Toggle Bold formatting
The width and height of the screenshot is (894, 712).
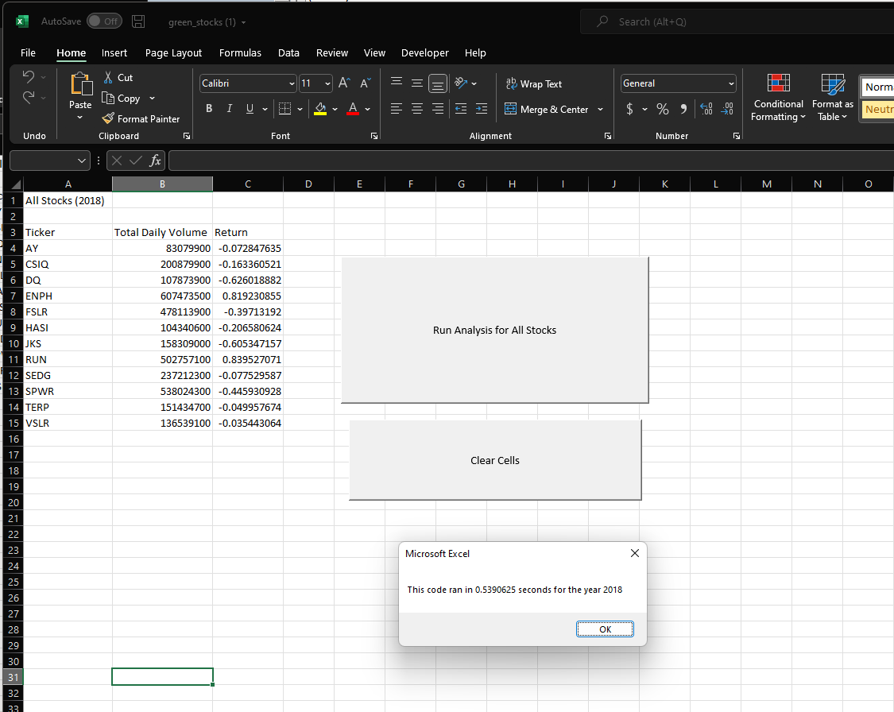click(x=209, y=108)
